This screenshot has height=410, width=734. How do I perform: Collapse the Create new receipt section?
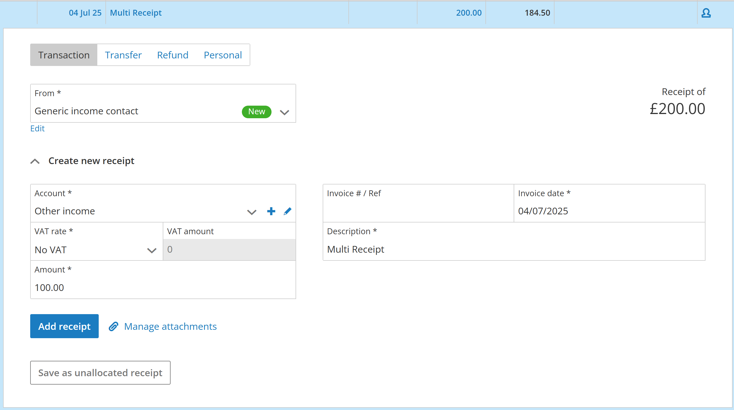(x=35, y=162)
